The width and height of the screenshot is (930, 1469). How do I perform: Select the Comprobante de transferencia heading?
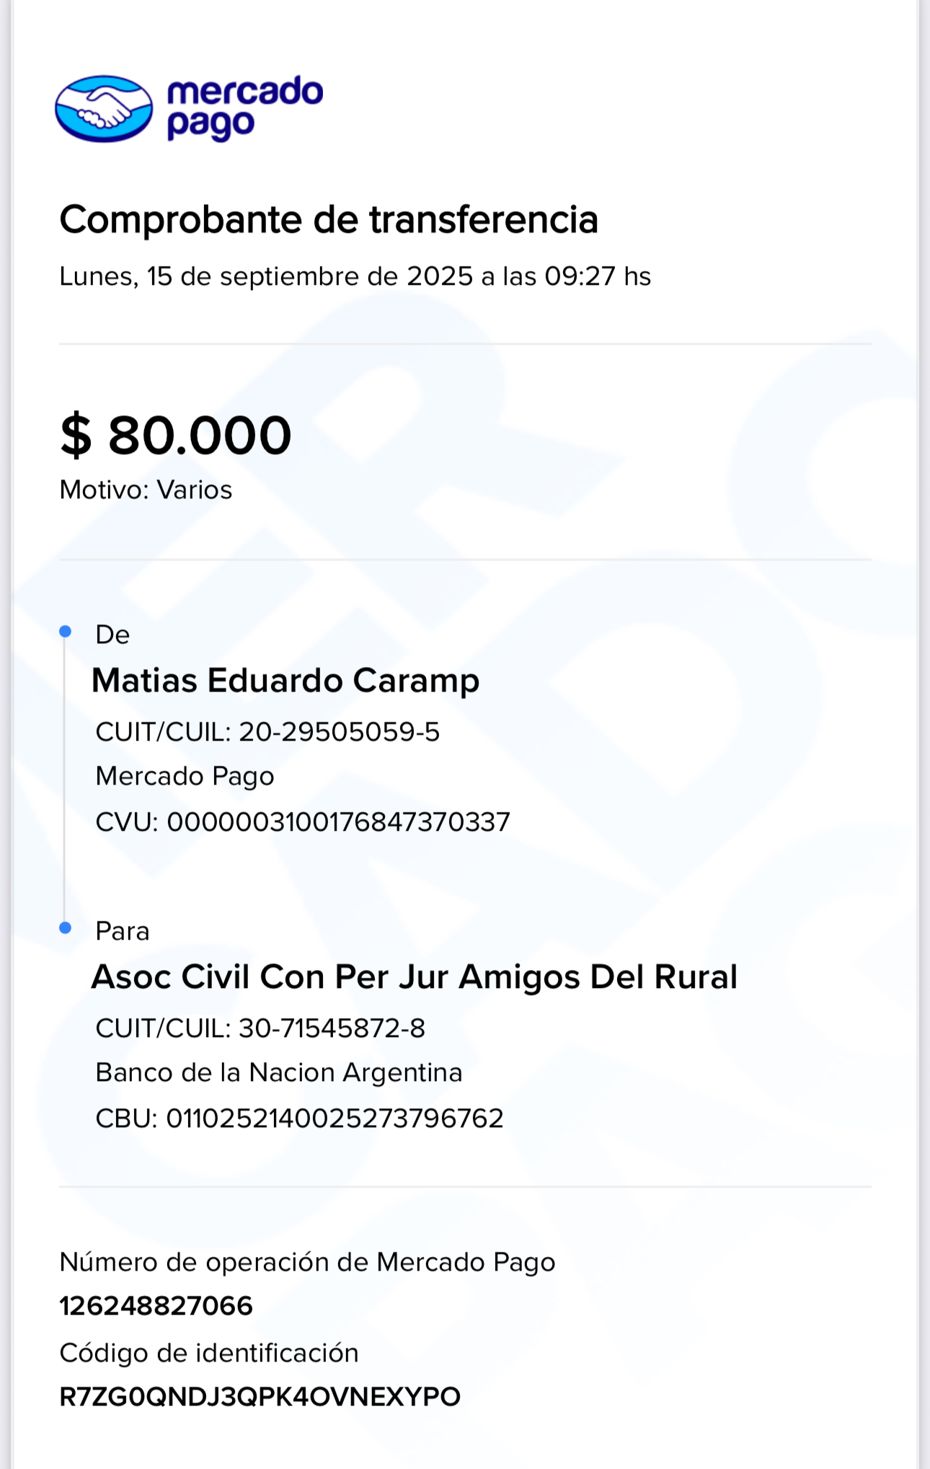[x=329, y=219]
